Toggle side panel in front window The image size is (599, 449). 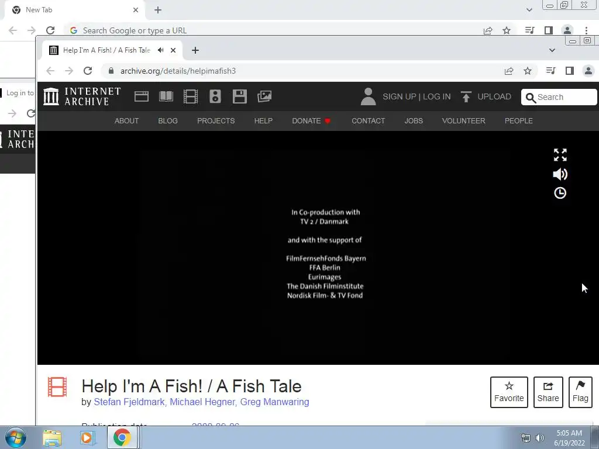[x=570, y=71]
